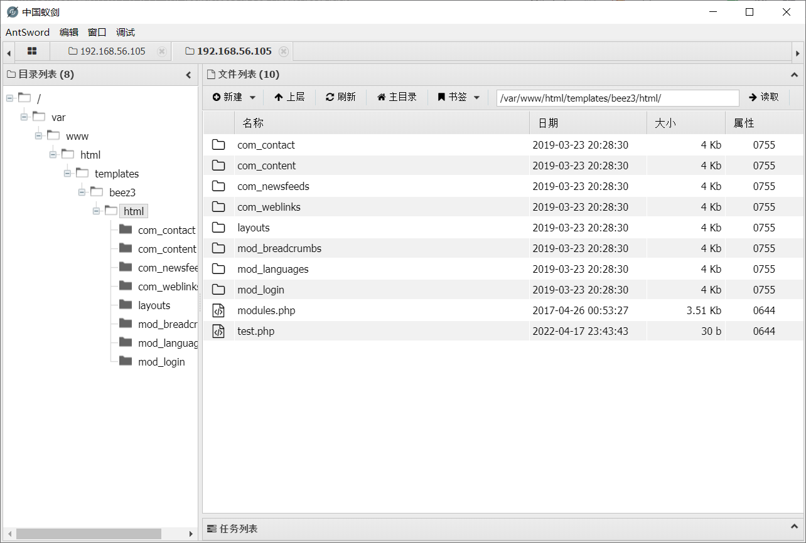The image size is (806, 543).
Task: Sort by the 大小 column header
Action: point(686,123)
